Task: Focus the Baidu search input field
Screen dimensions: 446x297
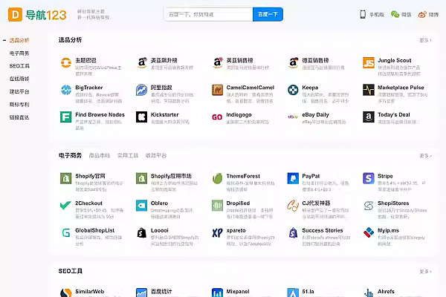Action: (208, 14)
